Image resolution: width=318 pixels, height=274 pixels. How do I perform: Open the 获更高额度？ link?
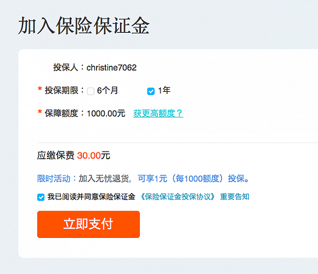tap(158, 113)
